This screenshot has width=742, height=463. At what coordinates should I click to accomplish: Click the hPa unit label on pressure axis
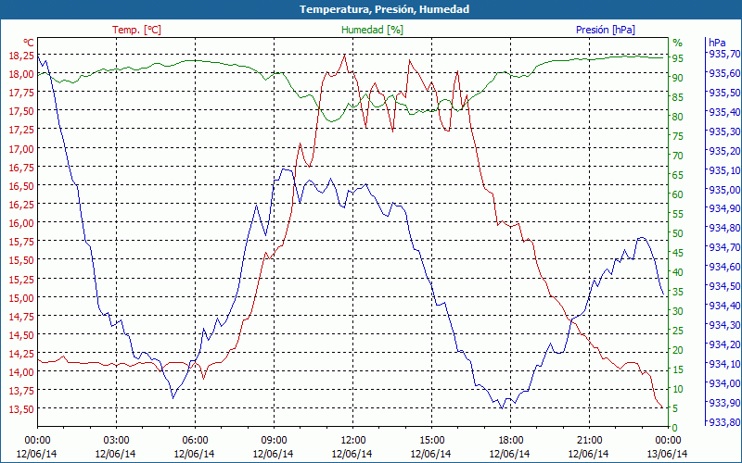717,43
